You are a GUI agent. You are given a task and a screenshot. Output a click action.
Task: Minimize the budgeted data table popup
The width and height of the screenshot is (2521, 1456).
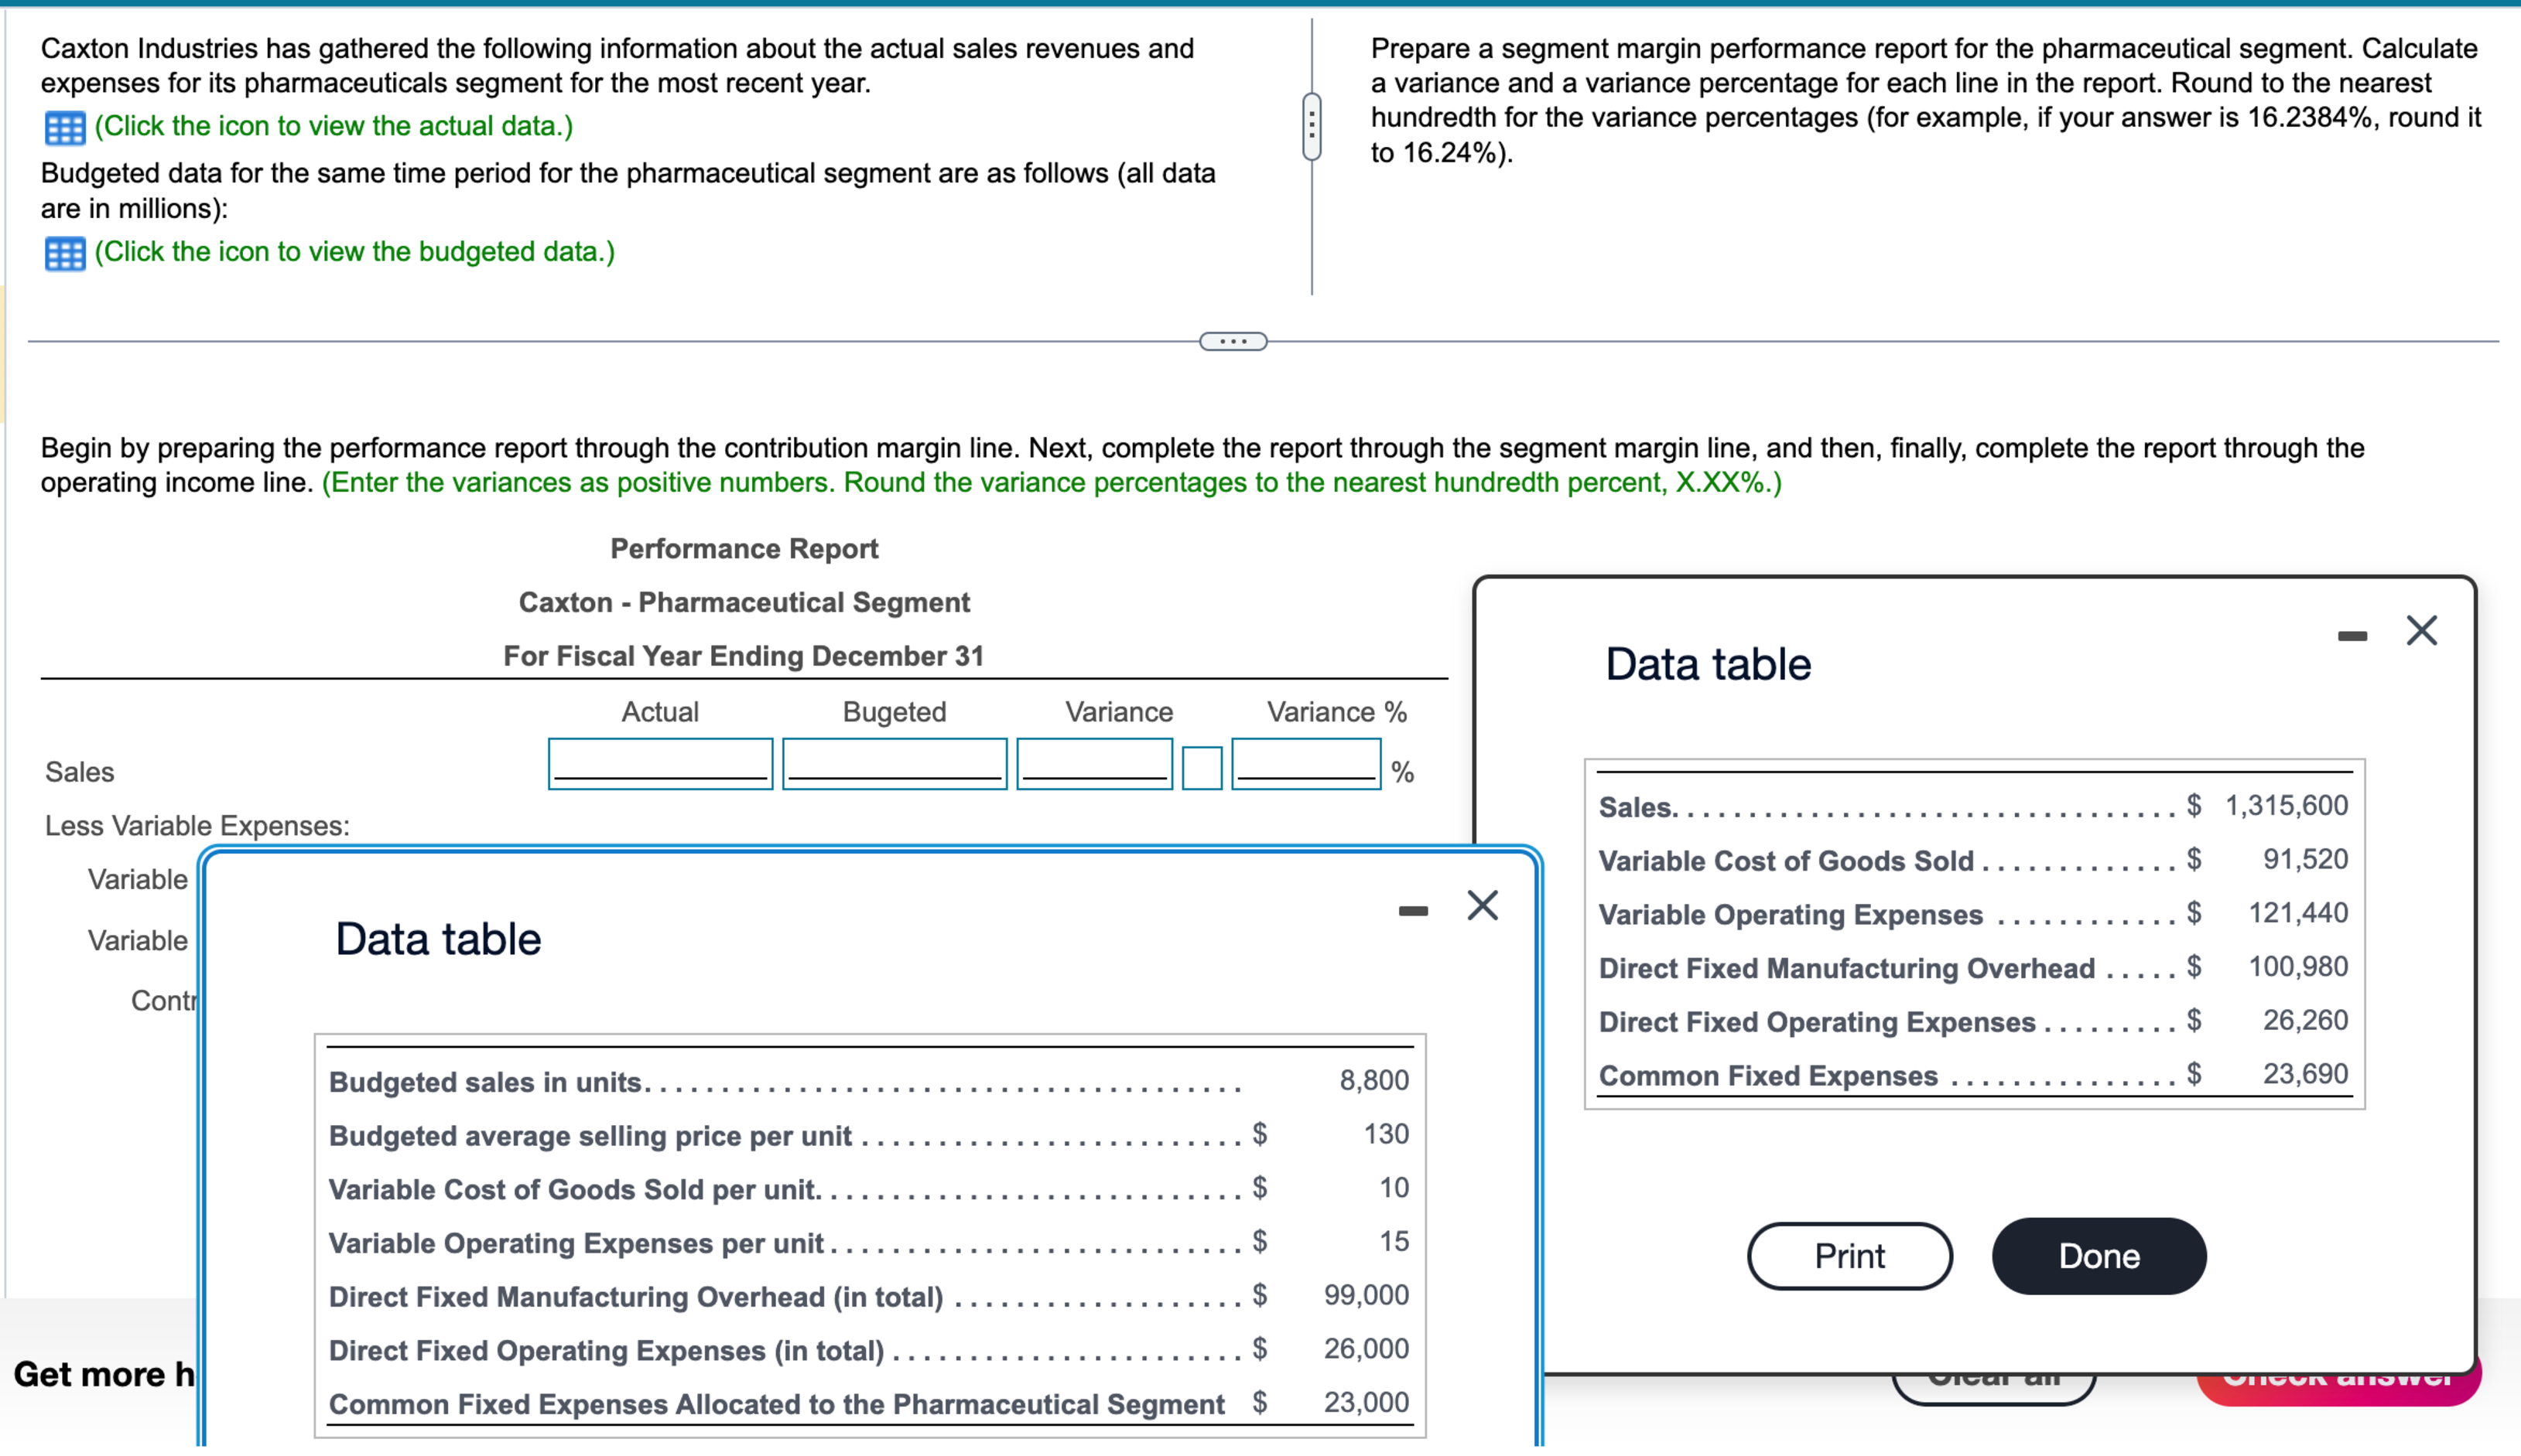1413,910
